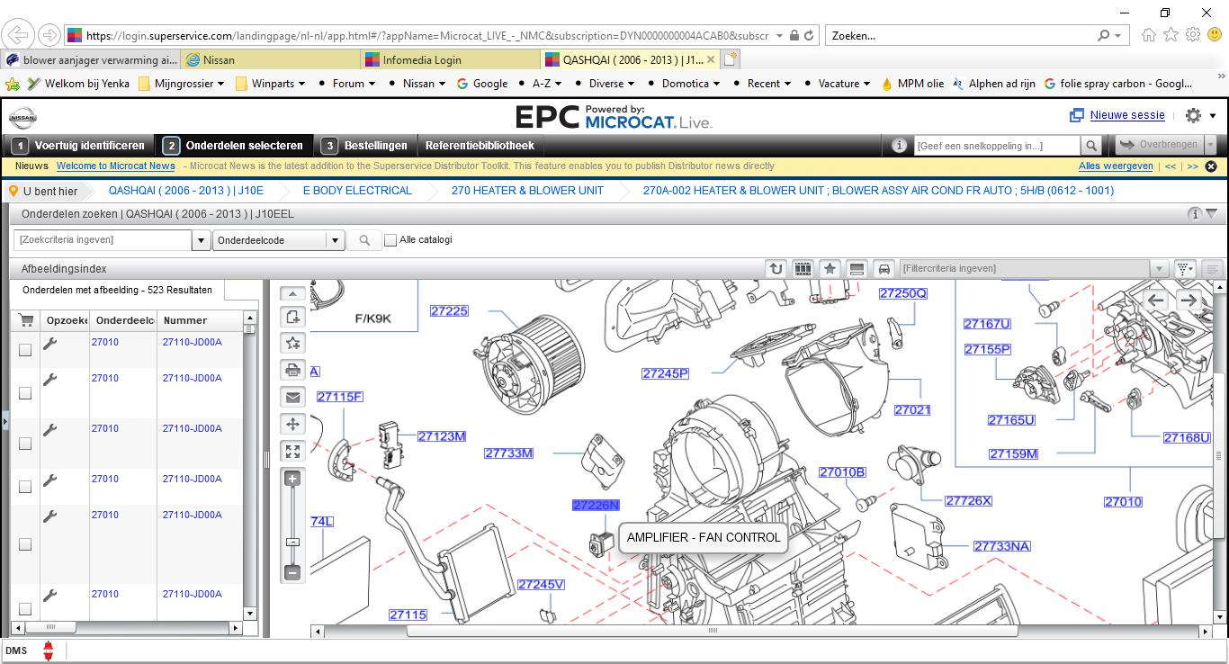Click the shopping cart column header icon
Image resolution: width=1229 pixels, height=664 pixels.
(x=26, y=320)
